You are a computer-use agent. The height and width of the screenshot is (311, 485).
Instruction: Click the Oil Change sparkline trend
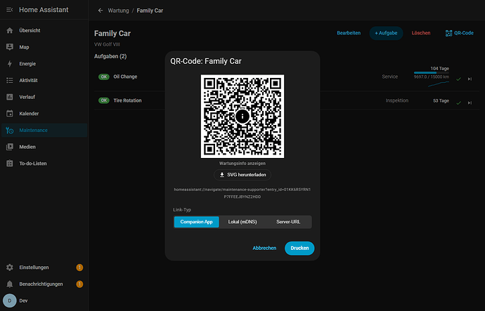tap(439, 84)
